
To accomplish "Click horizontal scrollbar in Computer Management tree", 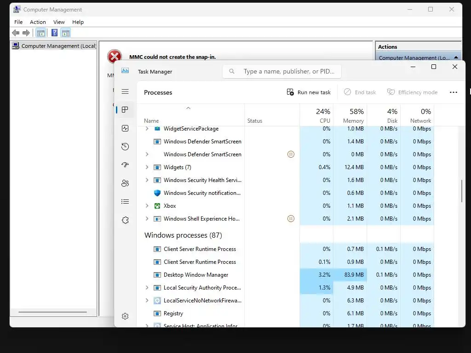I will 52,312.
